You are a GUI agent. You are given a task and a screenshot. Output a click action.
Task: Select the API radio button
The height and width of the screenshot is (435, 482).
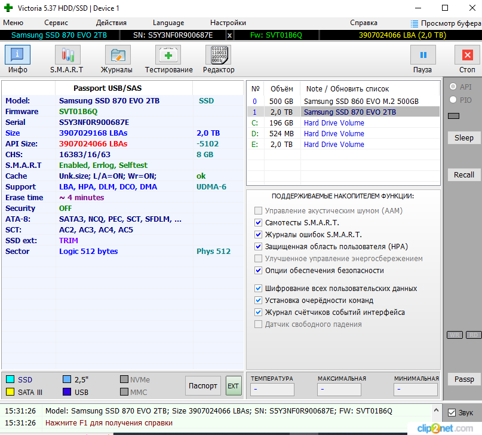point(453,87)
